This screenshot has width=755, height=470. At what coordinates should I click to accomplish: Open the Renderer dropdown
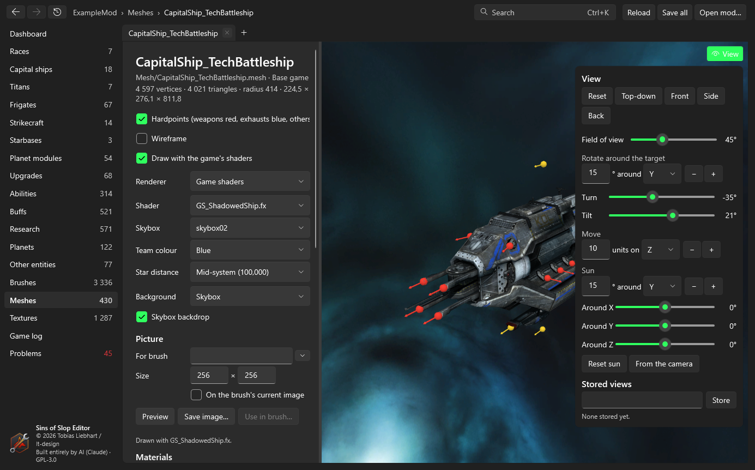(x=250, y=182)
